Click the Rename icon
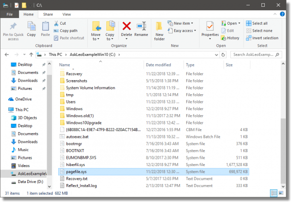Screen dimensions: 291x202 (141, 26)
